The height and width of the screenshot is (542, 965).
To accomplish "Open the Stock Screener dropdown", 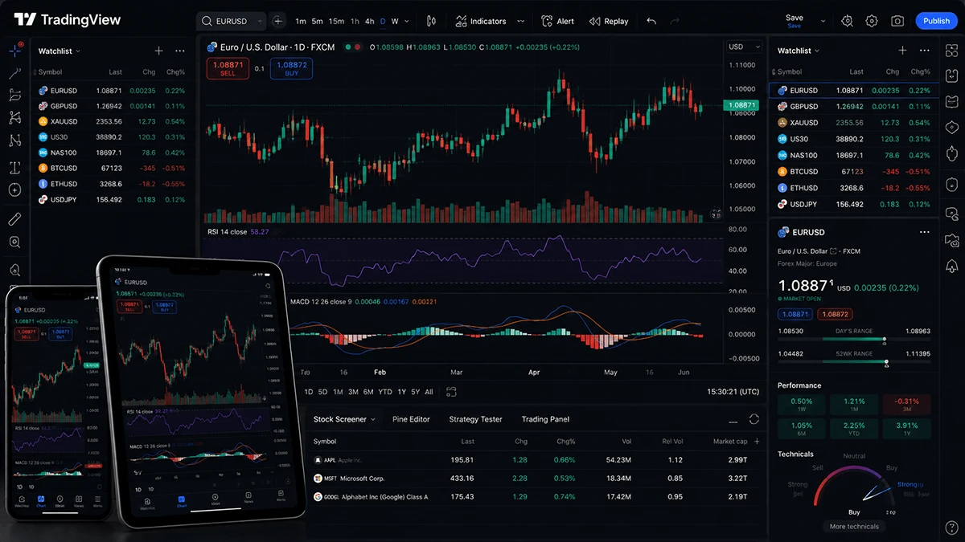I will 344,419.
